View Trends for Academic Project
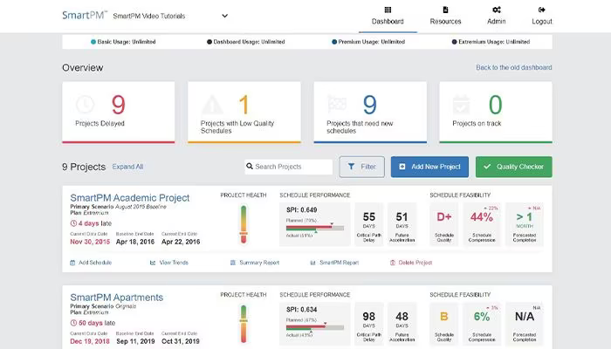Image resolution: width=611 pixels, height=349 pixels. coord(169,263)
